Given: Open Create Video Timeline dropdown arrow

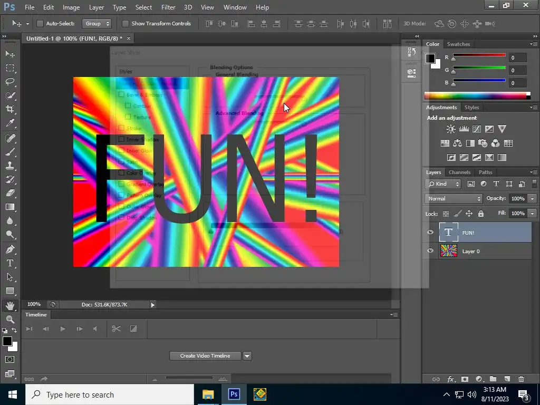Looking at the screenshot, I should (x=247, y=356).
